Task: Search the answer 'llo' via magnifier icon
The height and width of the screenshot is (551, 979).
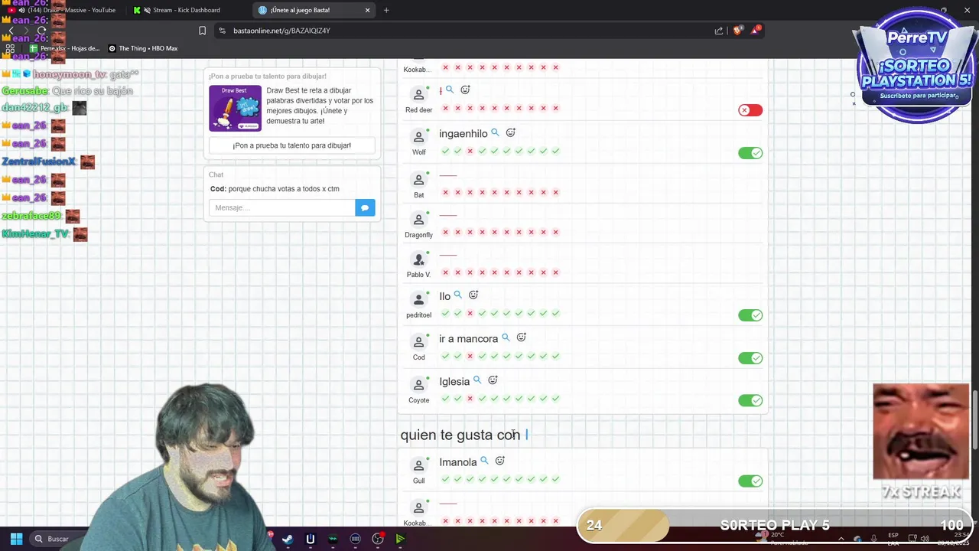Action: [458, 295]
